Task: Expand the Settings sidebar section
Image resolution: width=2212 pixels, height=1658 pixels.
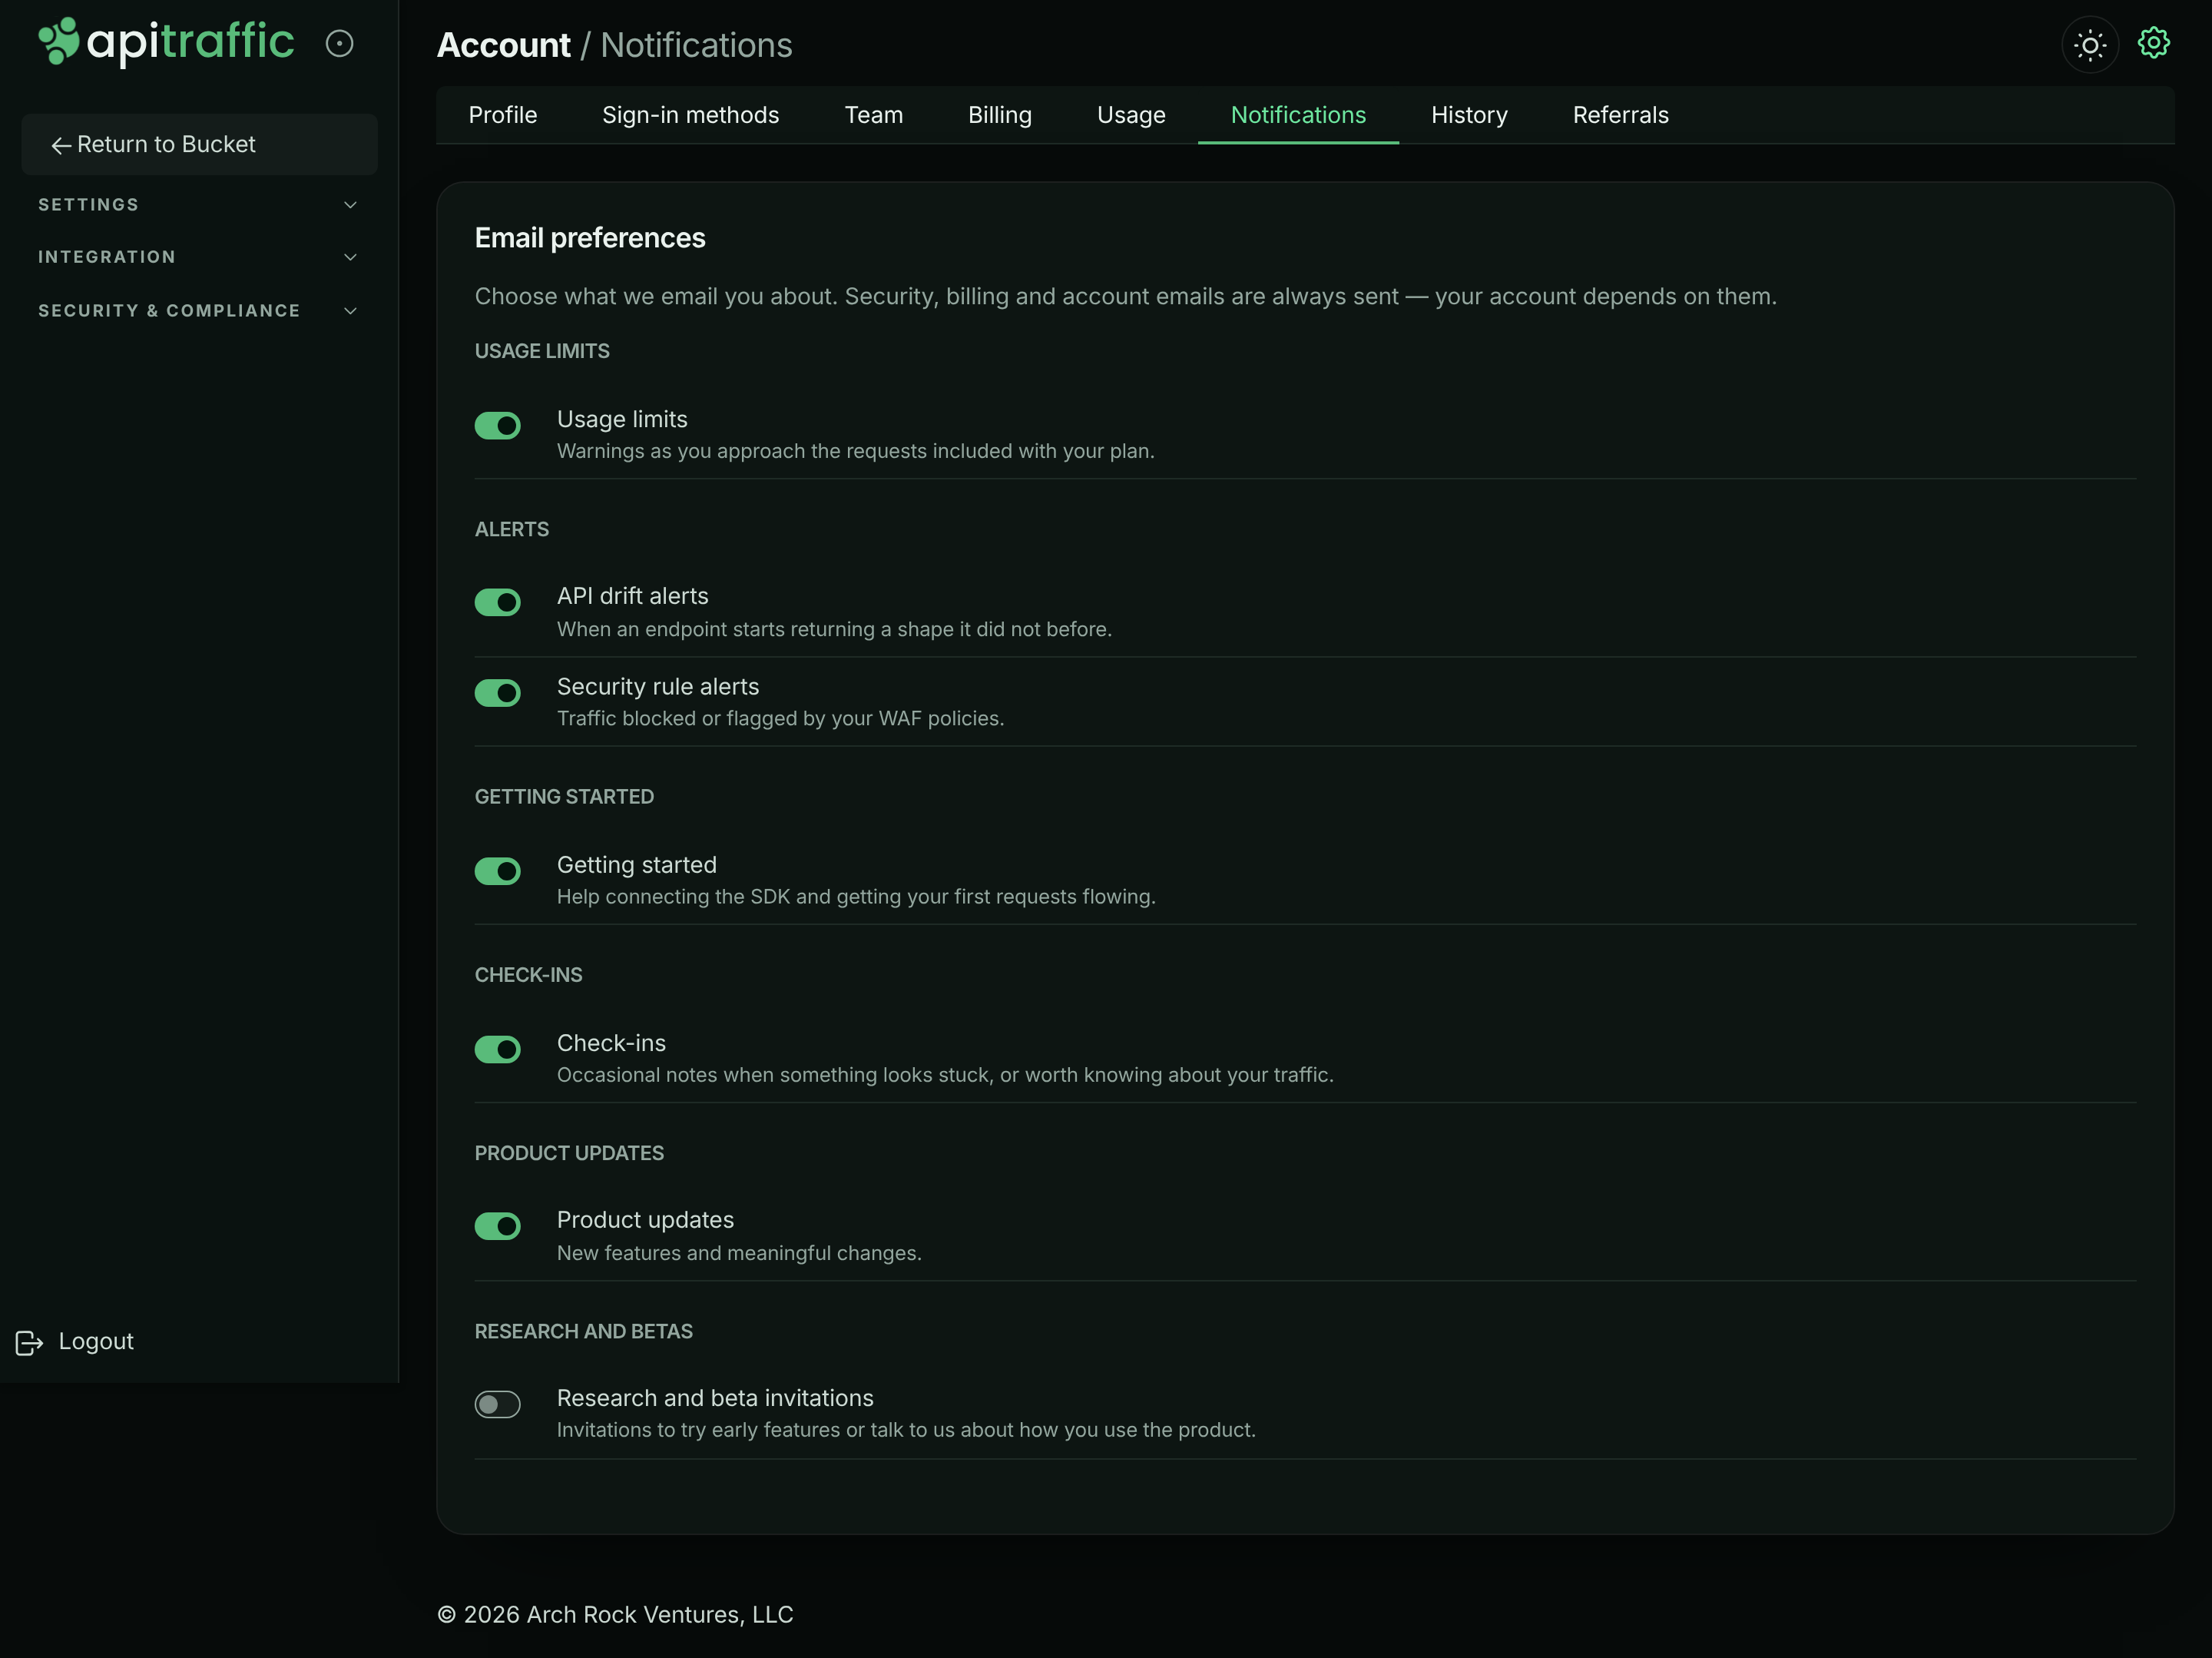Action: [199, 204]
